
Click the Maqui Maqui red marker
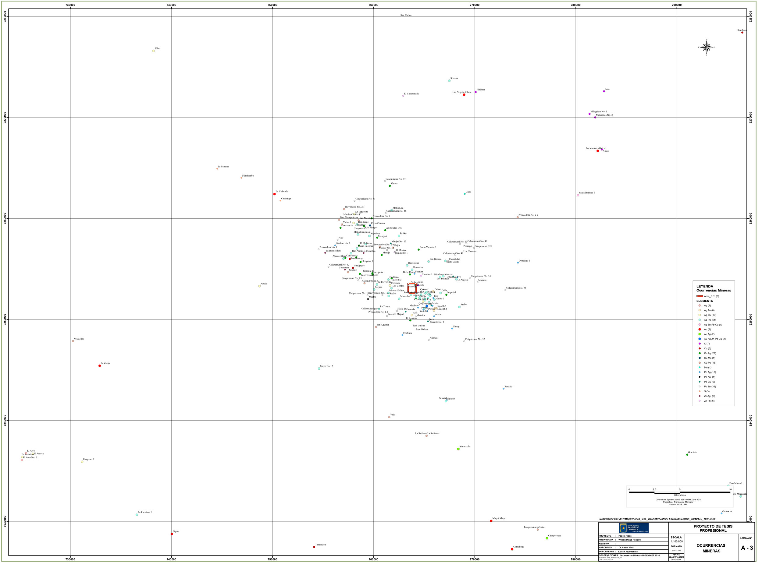click(x=491, y=521)
